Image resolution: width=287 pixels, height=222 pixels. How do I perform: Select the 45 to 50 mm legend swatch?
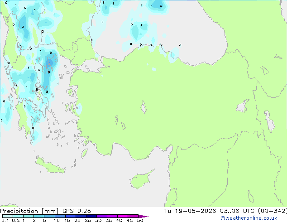[x=133, y=216]
